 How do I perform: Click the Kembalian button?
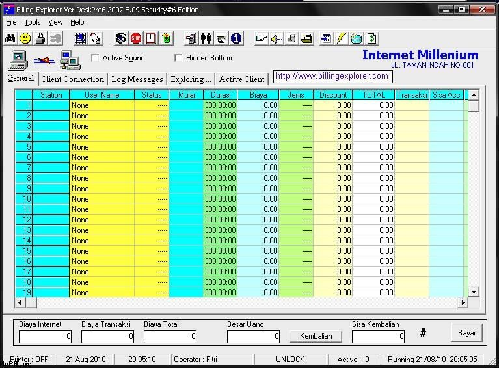(x=316, y=336)
